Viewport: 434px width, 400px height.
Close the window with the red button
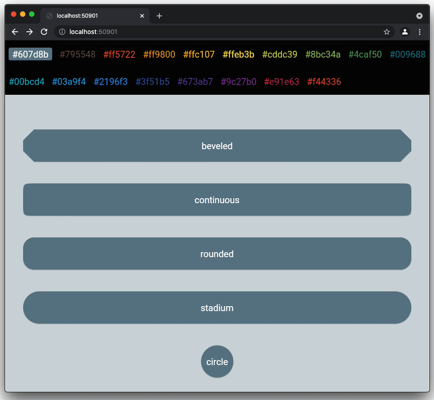(x=14, y=14)
